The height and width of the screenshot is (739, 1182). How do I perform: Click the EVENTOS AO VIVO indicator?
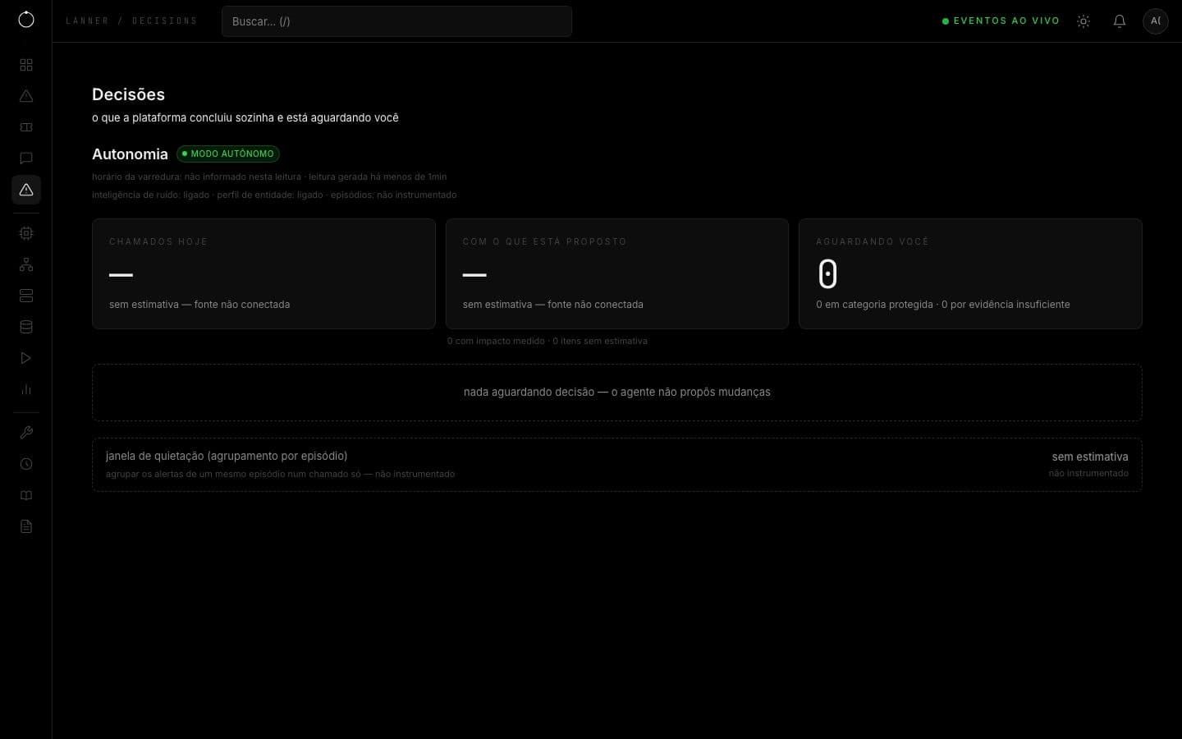click(x=1001, y=21)
